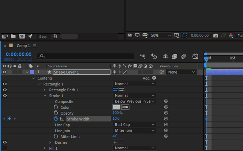Click the new folder icon

point(13,36)
